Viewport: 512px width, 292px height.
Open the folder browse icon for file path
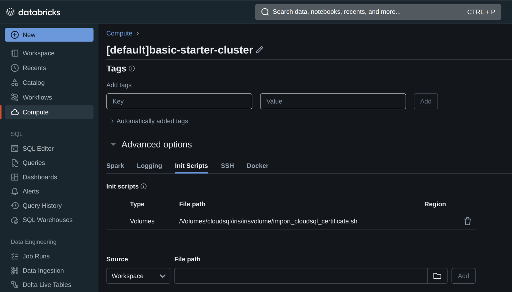(x=437, y=276)
